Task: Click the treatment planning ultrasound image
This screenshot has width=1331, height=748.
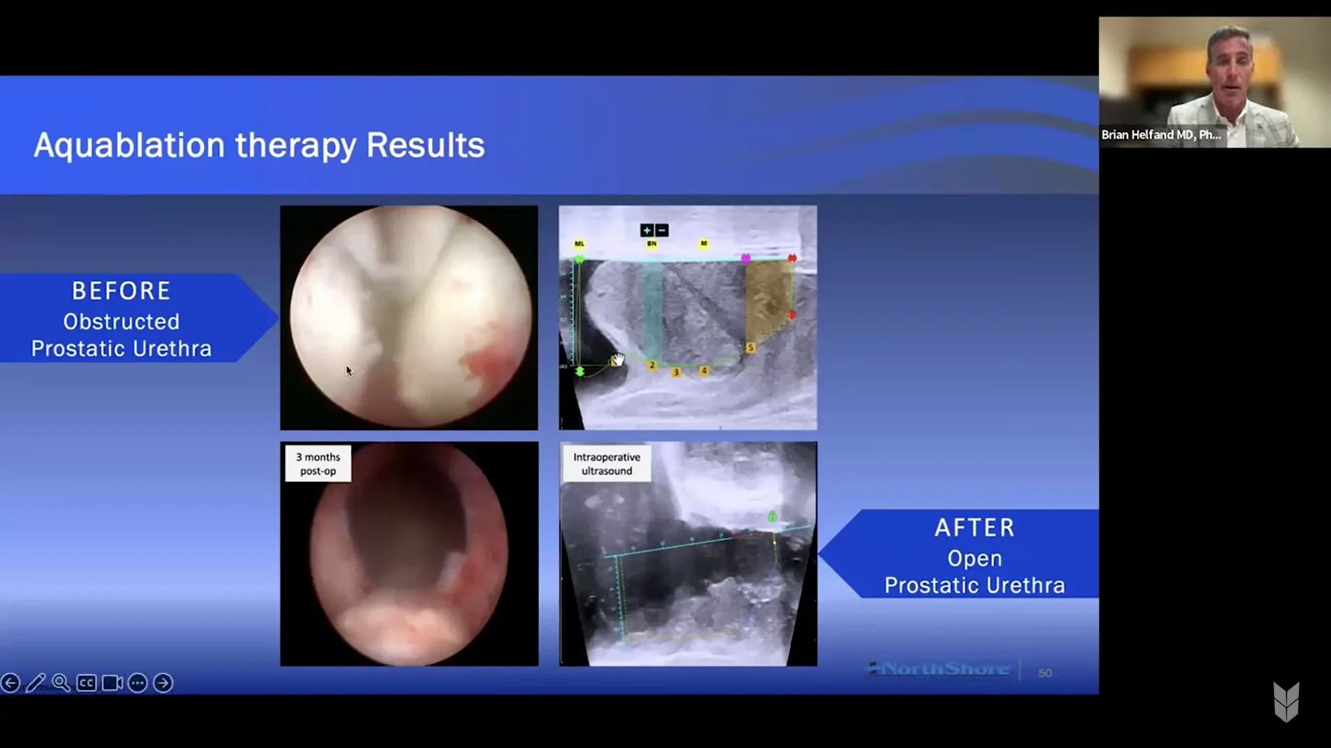Action: [x=688, y=318]
